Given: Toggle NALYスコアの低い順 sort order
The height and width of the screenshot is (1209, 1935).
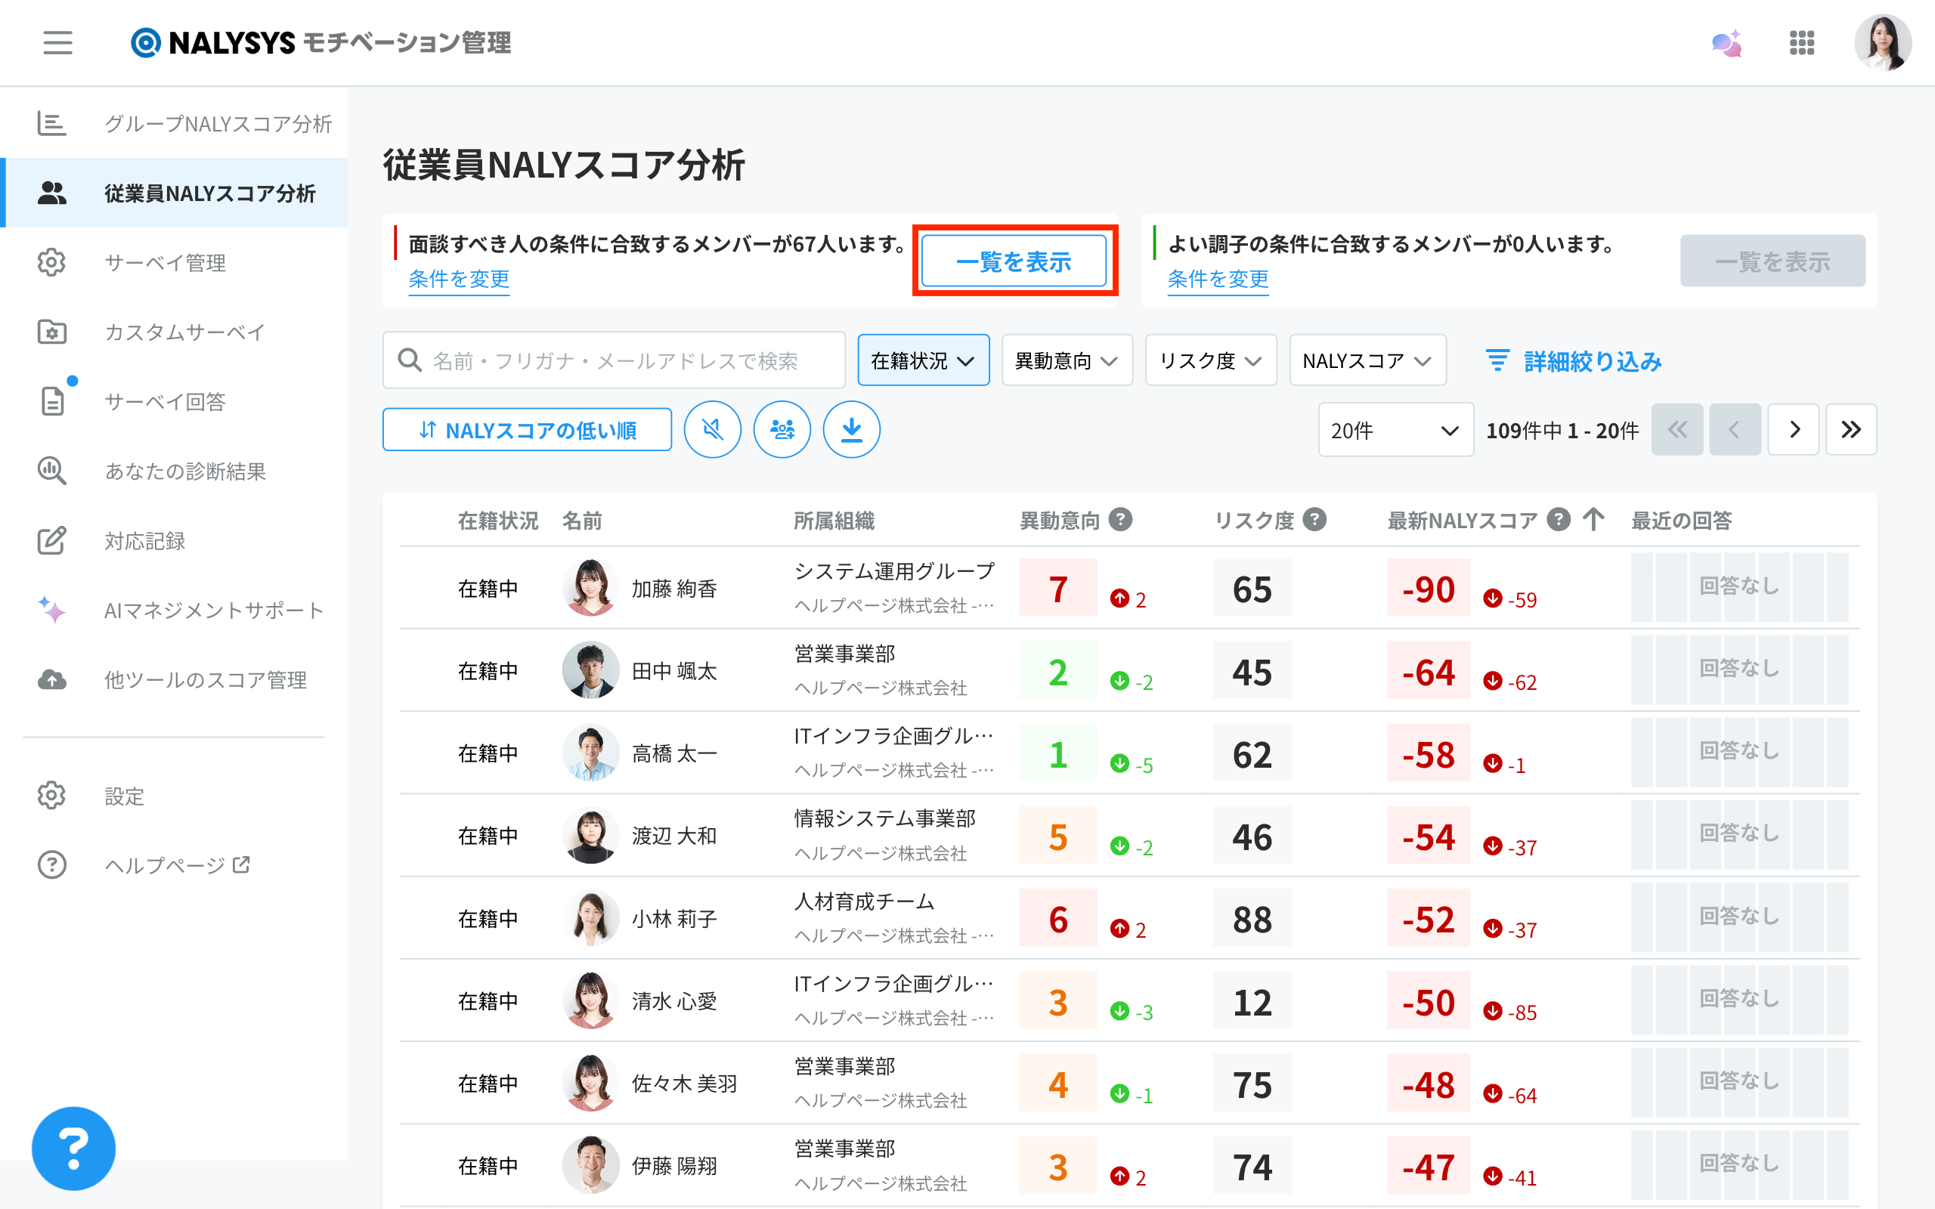Looking at the screenshot, I should 527,430.
